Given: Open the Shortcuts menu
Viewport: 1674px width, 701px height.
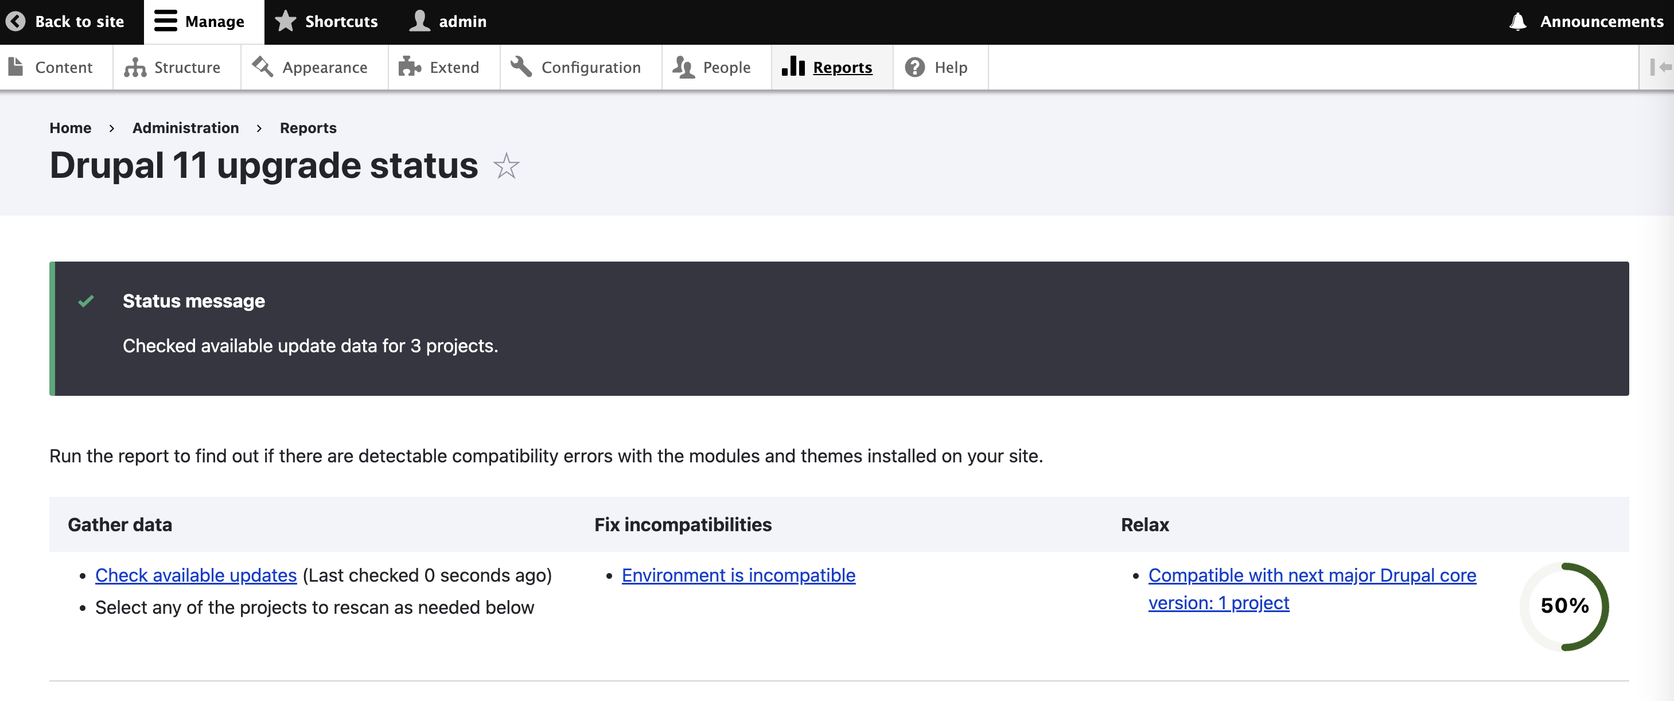Looking at the screenshot, I should [326, 20].
